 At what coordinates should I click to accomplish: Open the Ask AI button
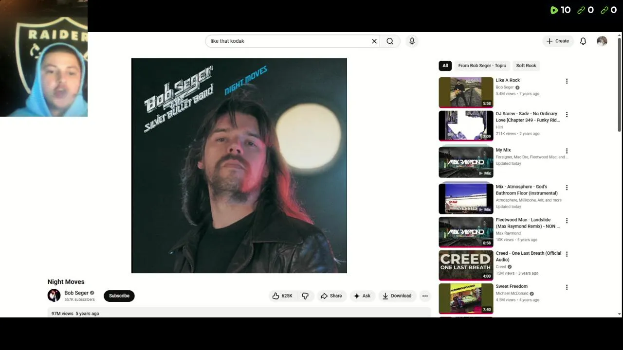click(x=362, y=296)
